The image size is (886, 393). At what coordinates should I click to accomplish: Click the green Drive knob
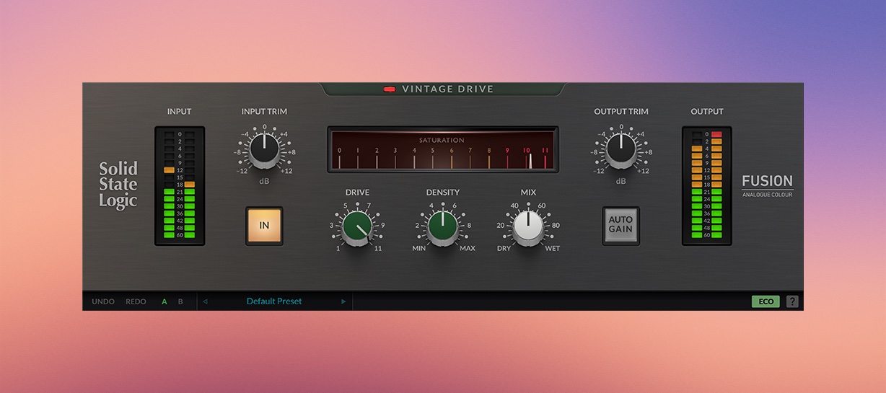pos(357,227)
